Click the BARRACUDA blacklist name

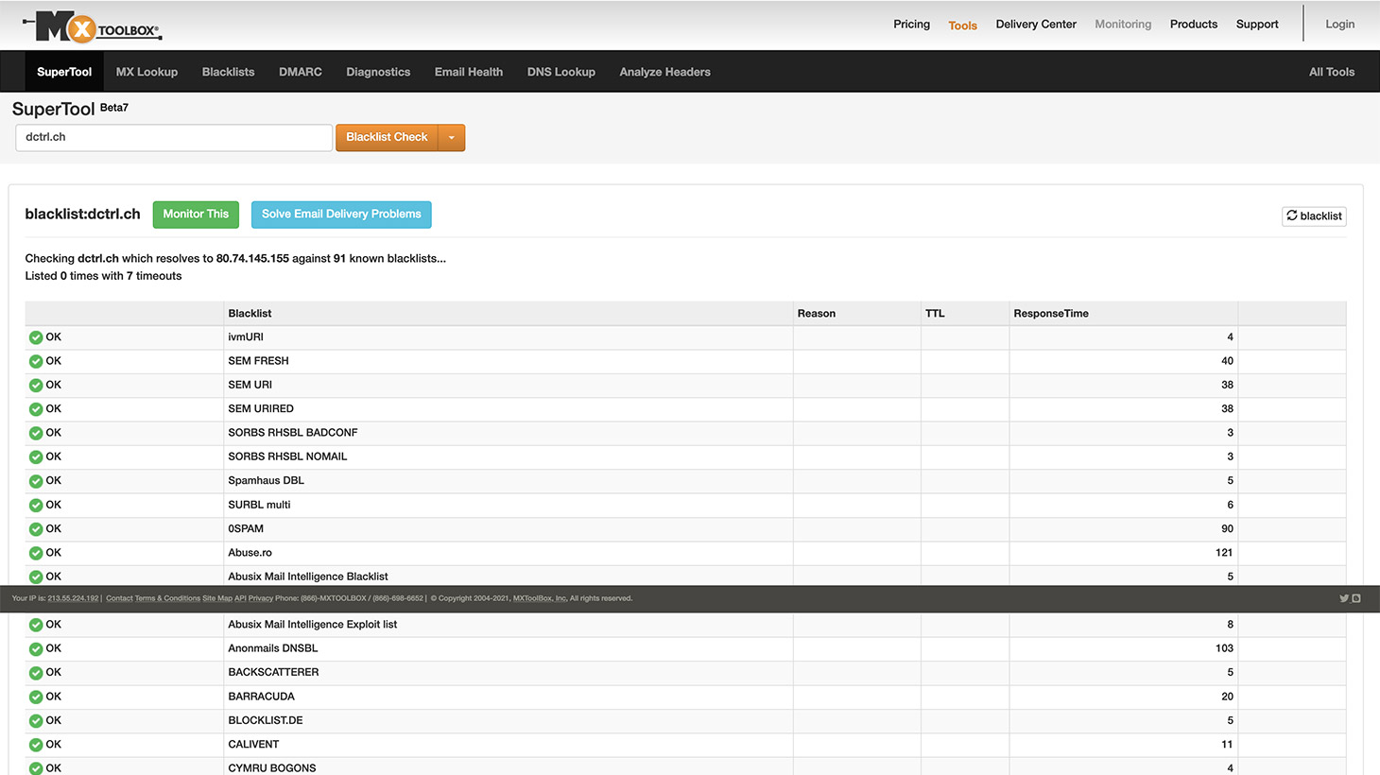(x=261, y=697)
